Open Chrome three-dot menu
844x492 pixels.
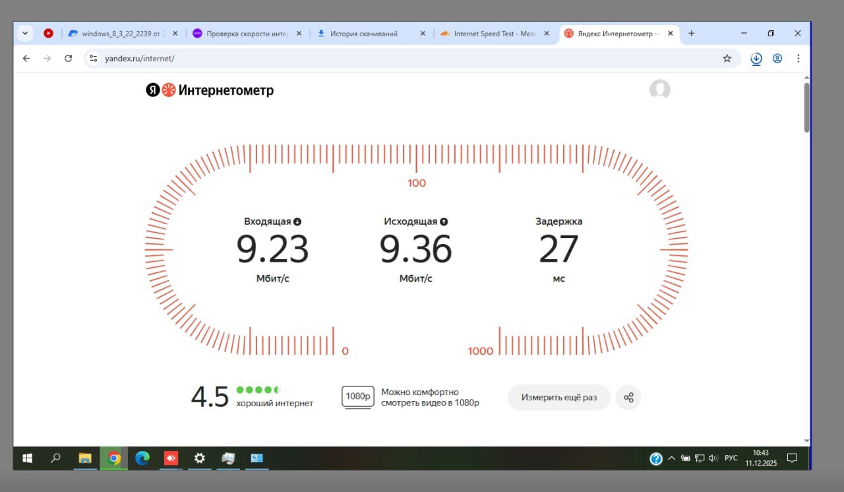[799, 59]
